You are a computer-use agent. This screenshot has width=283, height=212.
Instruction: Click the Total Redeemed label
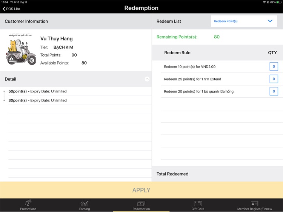coord(172,174)
